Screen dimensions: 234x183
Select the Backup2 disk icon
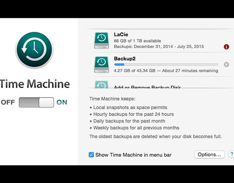(102, 65)
